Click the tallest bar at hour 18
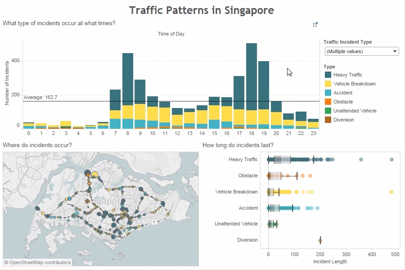The width and height of the screenshot is (405, 270). [252, 76]
